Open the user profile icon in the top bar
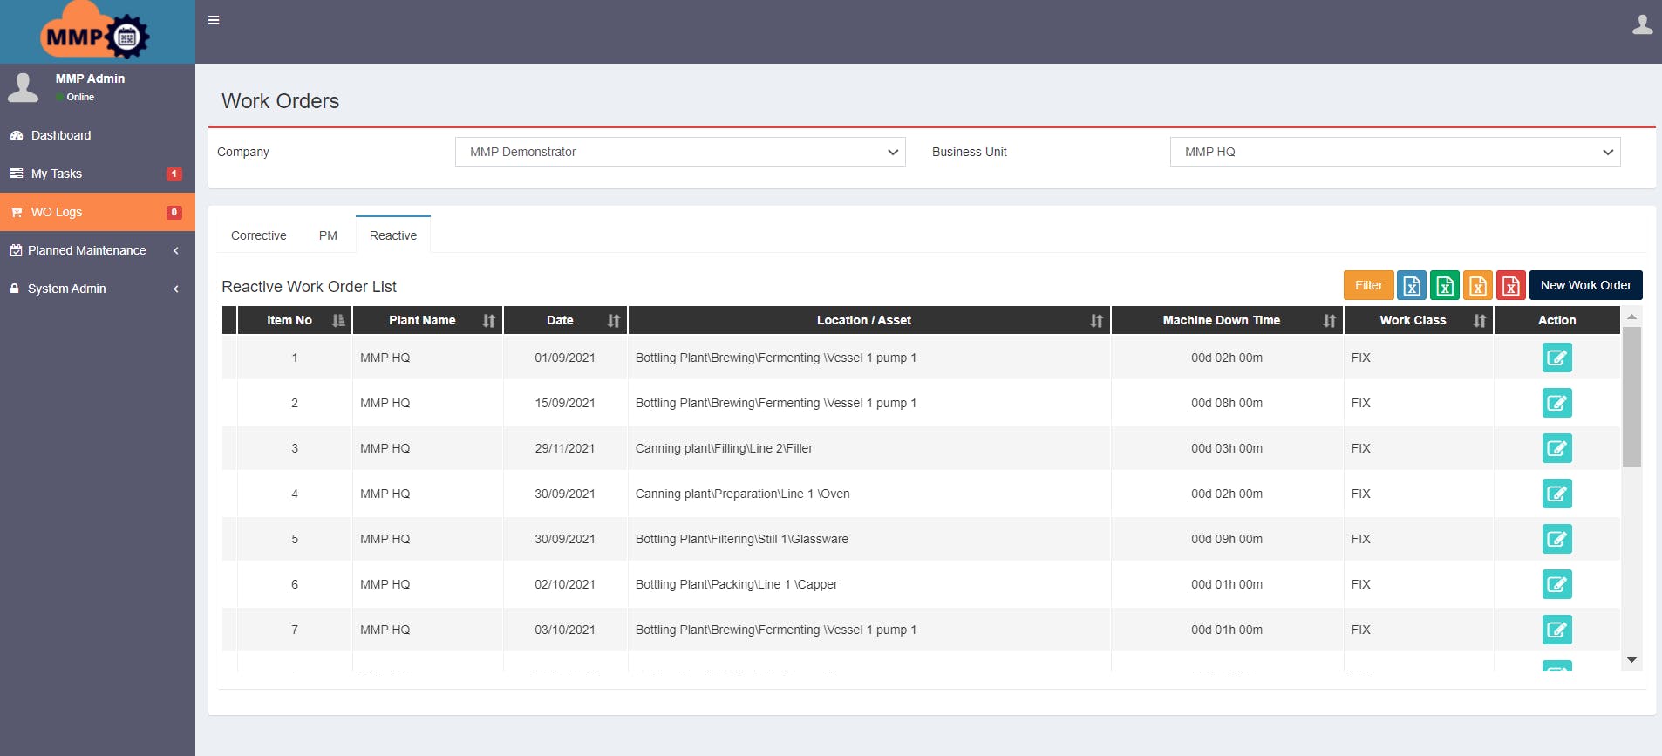 pos(1642,24)
